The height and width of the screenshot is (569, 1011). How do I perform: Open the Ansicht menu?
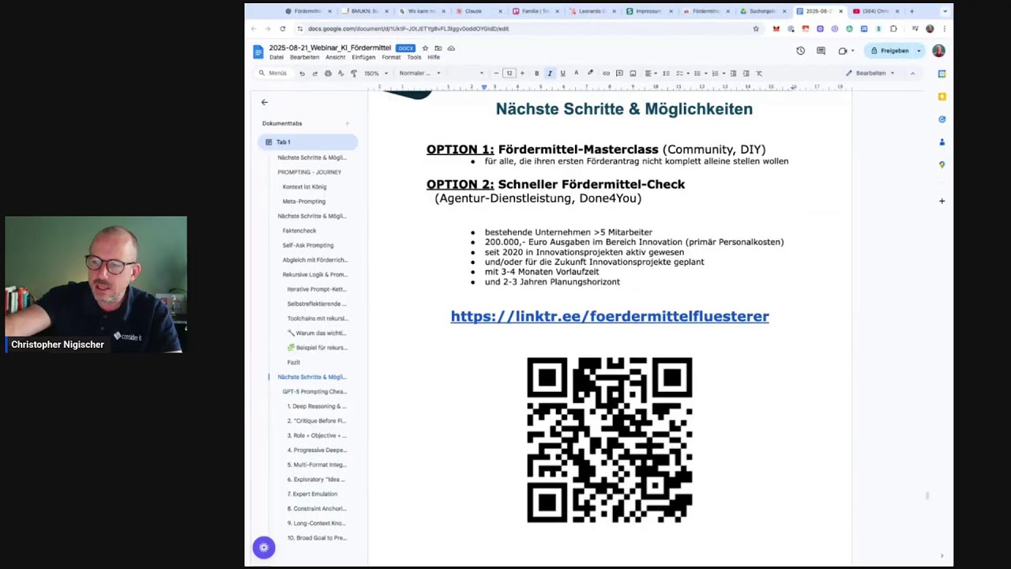(336, 58)
